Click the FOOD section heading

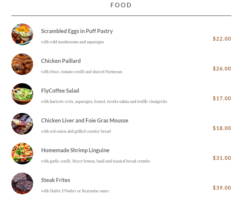pyautogui.click(x=121, y=5)
